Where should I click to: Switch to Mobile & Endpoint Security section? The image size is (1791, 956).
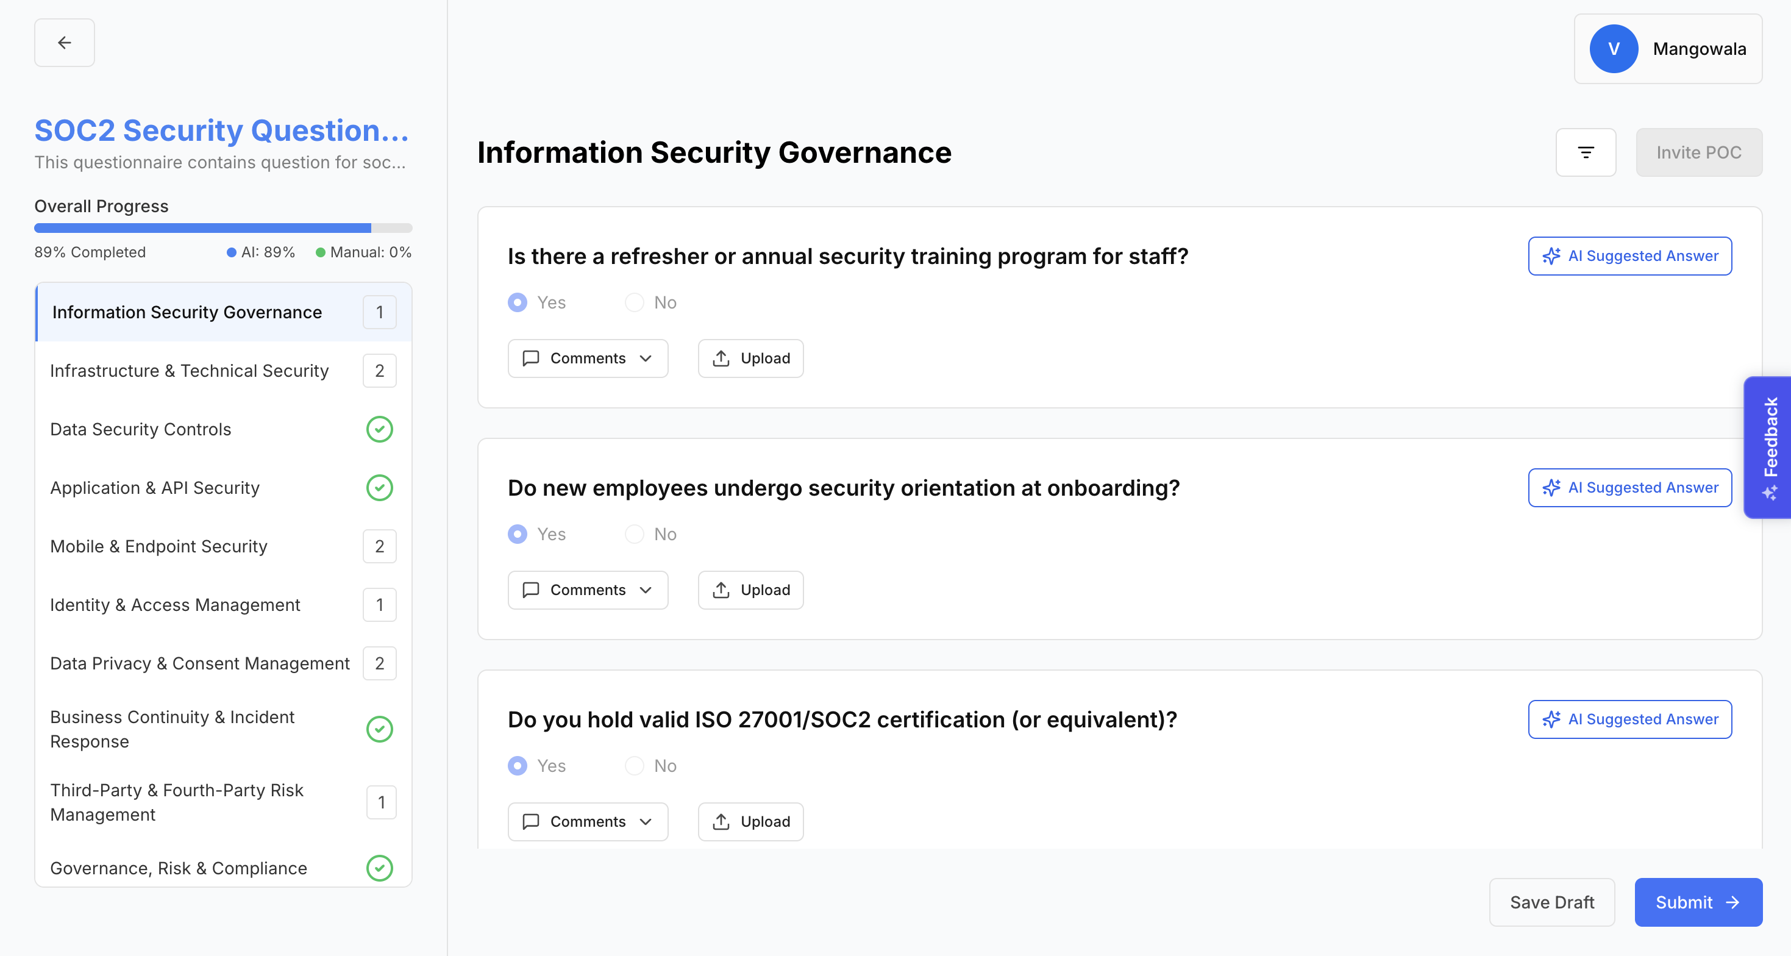158,546
